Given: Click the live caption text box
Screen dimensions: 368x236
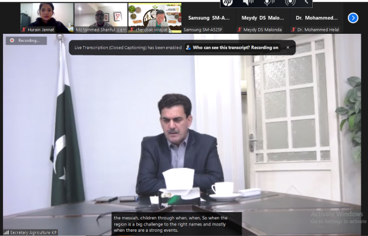Looking at the screenshot, I should (177, 224).
